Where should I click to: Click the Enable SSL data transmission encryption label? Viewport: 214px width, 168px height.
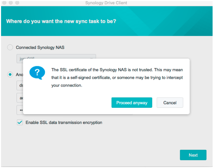point(64,123)
